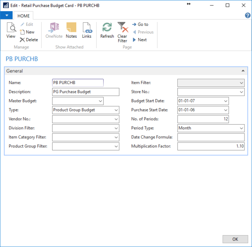
Task: Click the PB PURCHB page heading
Action: (x=22, y=59)
